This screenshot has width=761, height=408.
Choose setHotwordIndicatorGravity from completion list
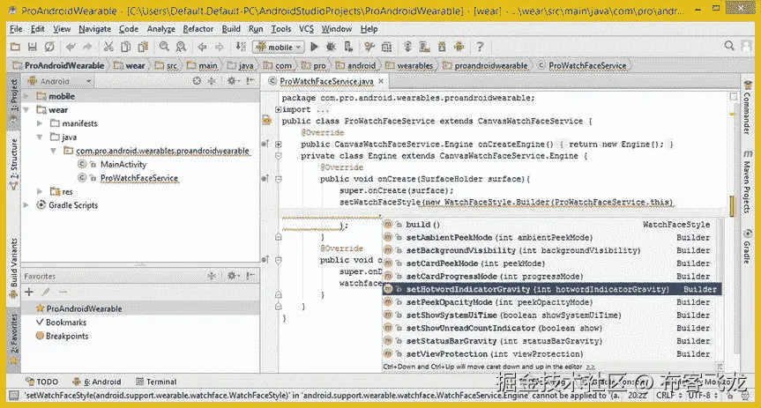[552, 289]
